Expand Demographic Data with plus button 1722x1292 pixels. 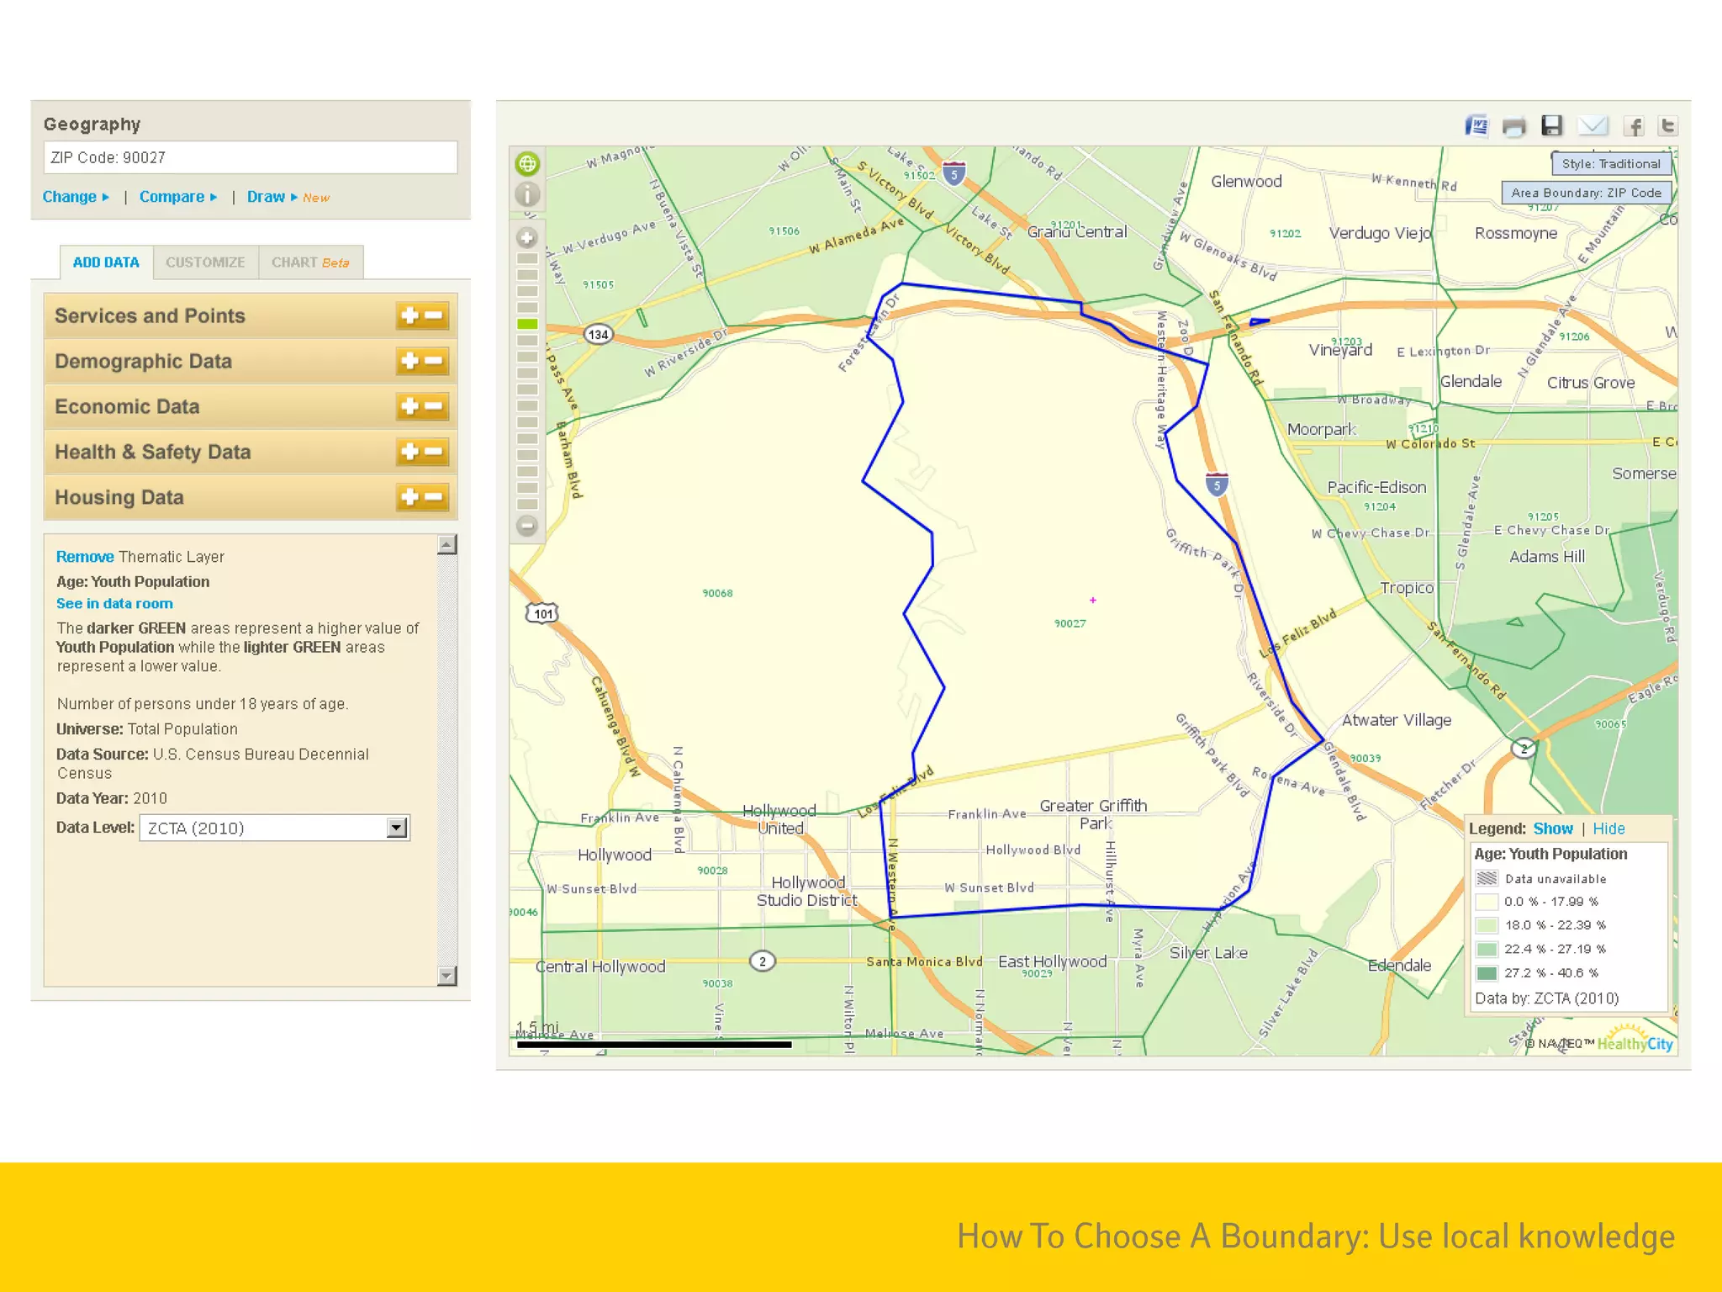[409, 361]
